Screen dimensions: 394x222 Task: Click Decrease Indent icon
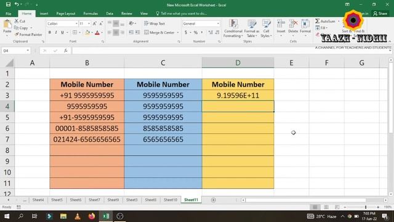click(x=131, y=33)
